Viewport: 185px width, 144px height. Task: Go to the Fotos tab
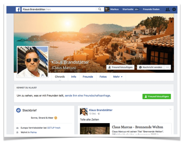(103, 77)
